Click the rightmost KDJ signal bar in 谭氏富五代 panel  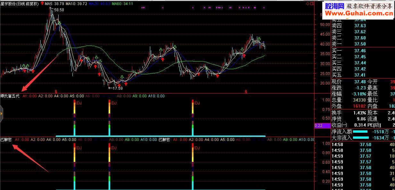193,118
